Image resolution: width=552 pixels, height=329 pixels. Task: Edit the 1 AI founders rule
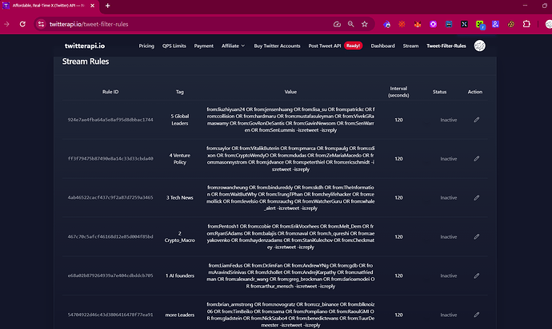click(x=476, y=276)
